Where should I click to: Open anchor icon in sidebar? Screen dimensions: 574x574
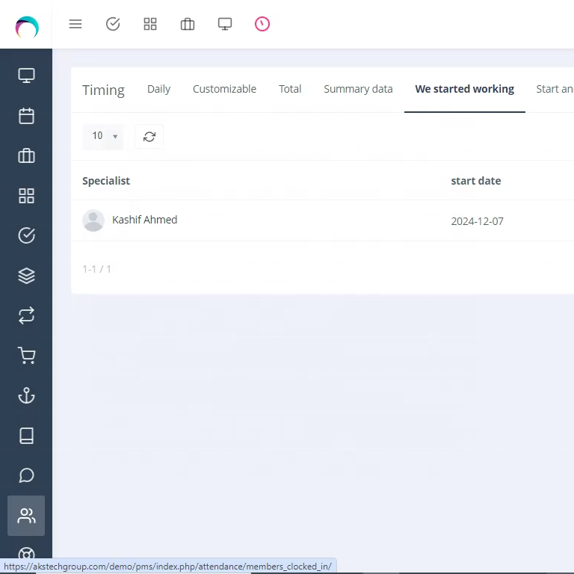[26, 395]
